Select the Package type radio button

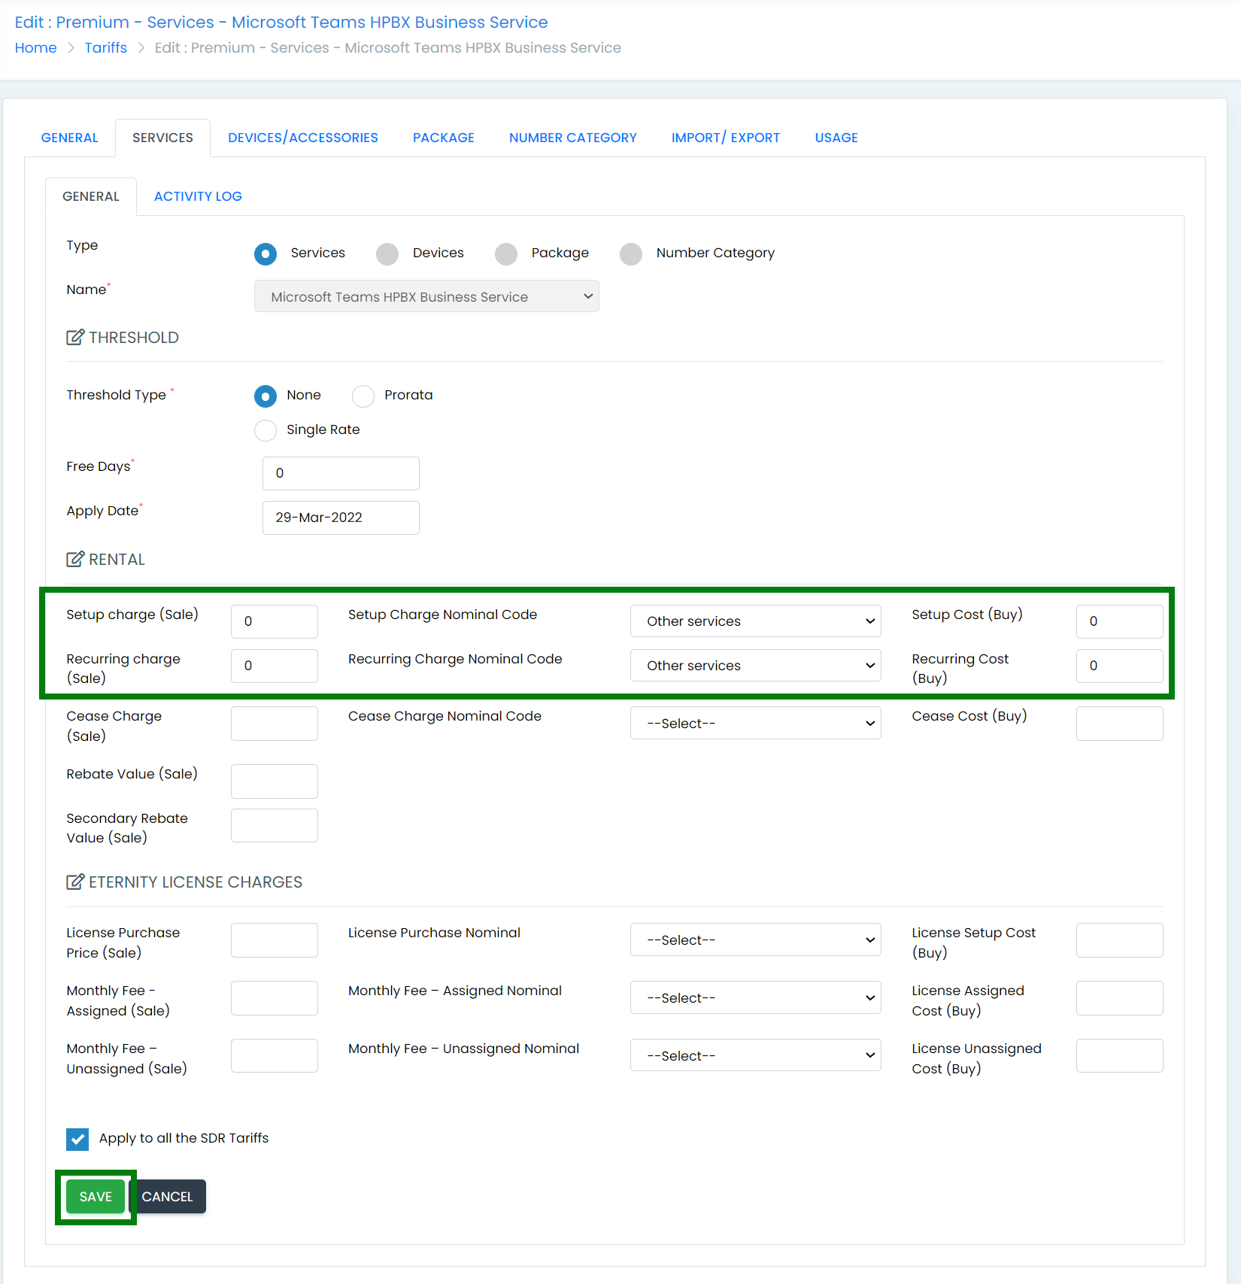pos(506,253)
